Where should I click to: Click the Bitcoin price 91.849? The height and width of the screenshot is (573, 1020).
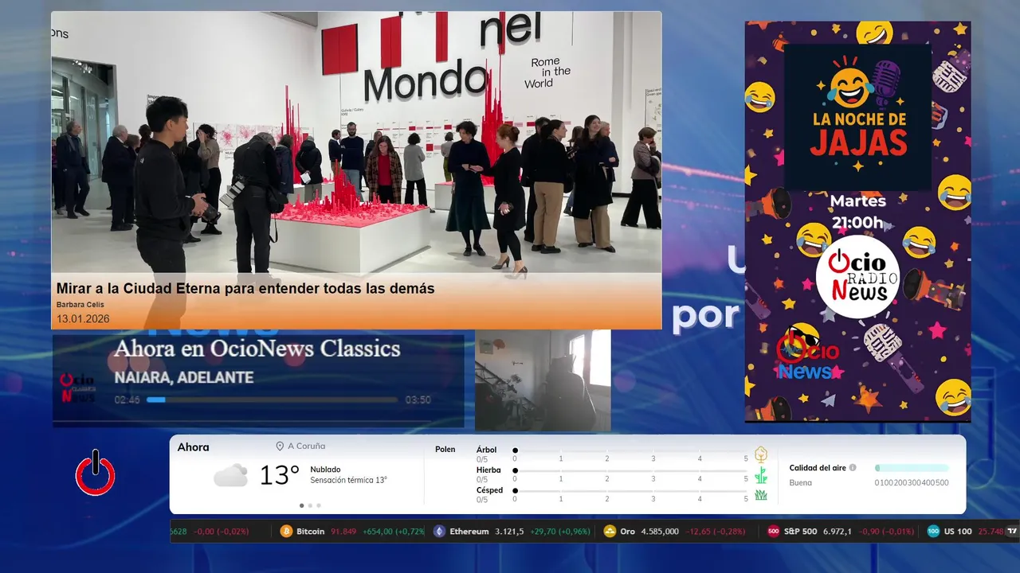click(x=343, y=531)
